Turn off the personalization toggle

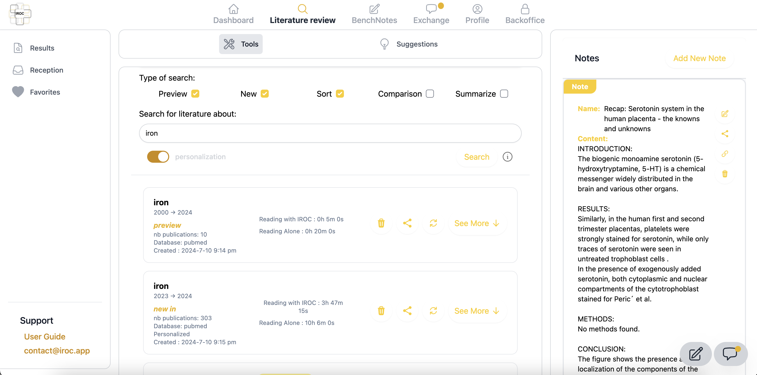click(158, 157)
